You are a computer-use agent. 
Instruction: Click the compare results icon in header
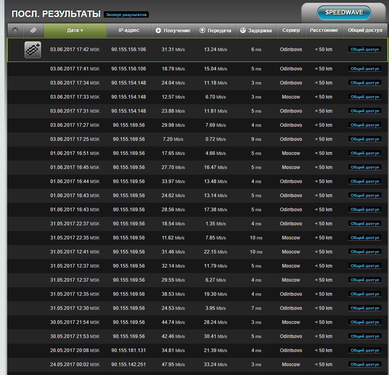pos(33,30)
